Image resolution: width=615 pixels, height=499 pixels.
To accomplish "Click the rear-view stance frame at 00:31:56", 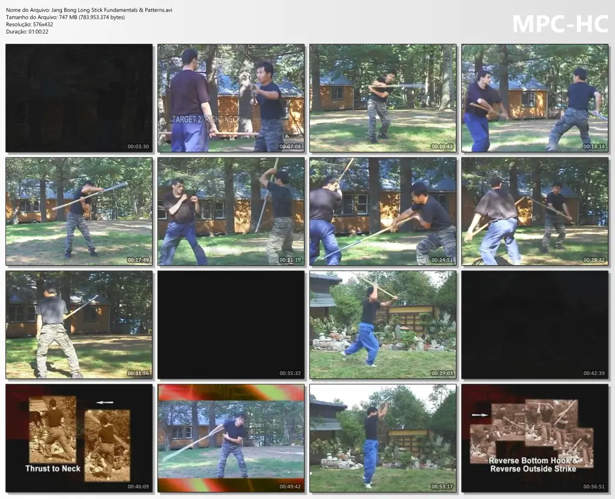I will click(79, 324).
